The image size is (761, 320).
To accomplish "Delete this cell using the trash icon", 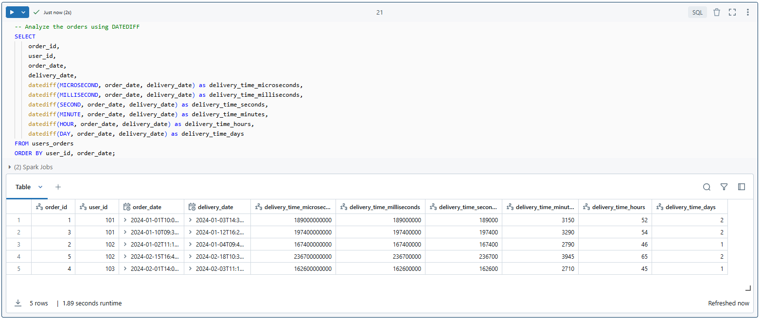I will [717, 12].
